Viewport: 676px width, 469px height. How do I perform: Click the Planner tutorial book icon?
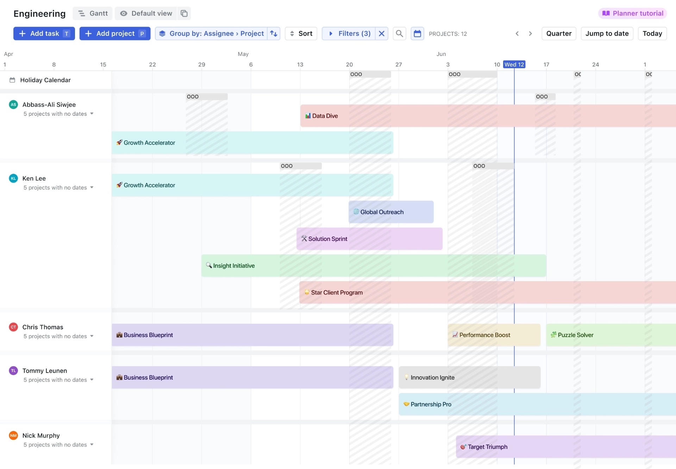(607, 13)
